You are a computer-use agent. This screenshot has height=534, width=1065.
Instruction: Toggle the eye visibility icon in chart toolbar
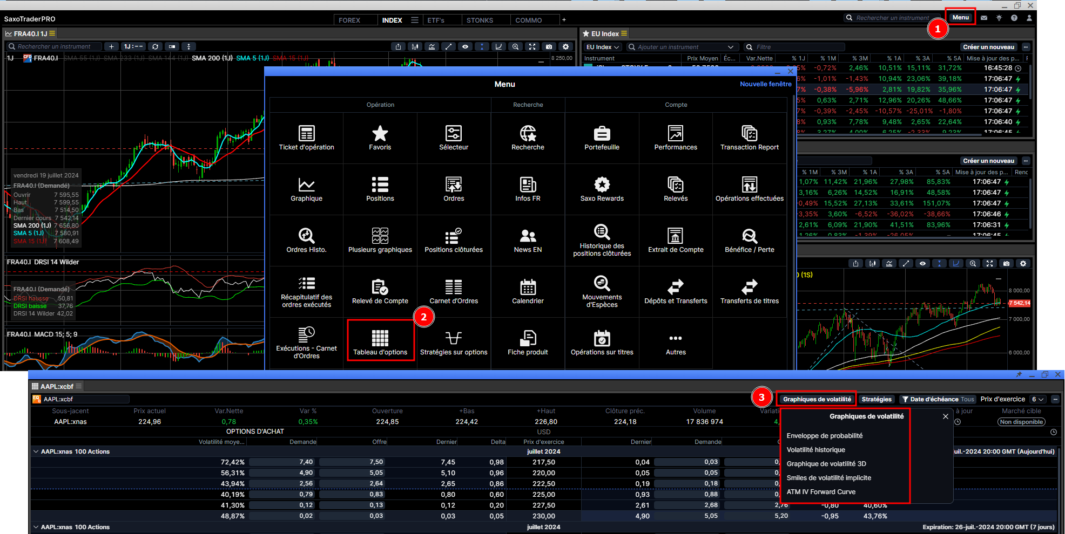[465, 46]
